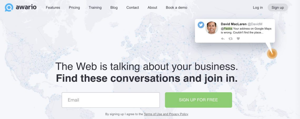Open the About page
This screenshot has width=300, height=119.
point(152,8)
